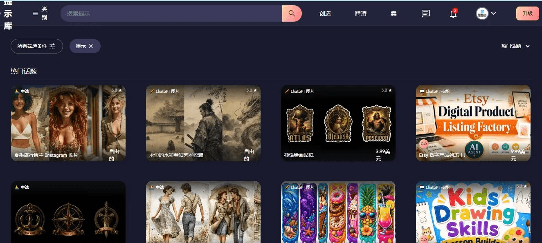Open the 卖 menu item
The image size is (542, 243).
(394, 13)
